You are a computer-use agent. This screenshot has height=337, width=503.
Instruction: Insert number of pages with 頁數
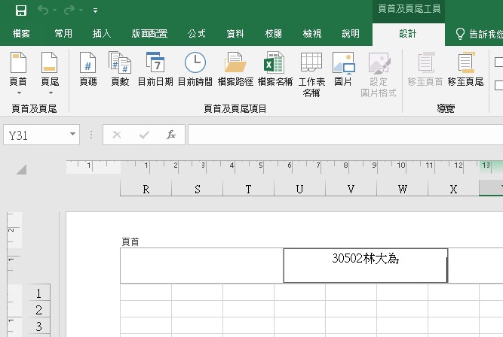point(120,69)
